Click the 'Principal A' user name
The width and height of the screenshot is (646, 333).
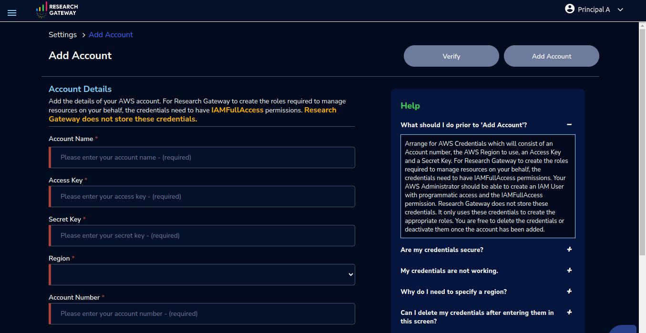tap(594, 10)
